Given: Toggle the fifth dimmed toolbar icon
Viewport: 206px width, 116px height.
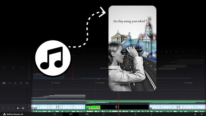Looking at the screenshot, I should pyautogui.click(x=27, y=83).
